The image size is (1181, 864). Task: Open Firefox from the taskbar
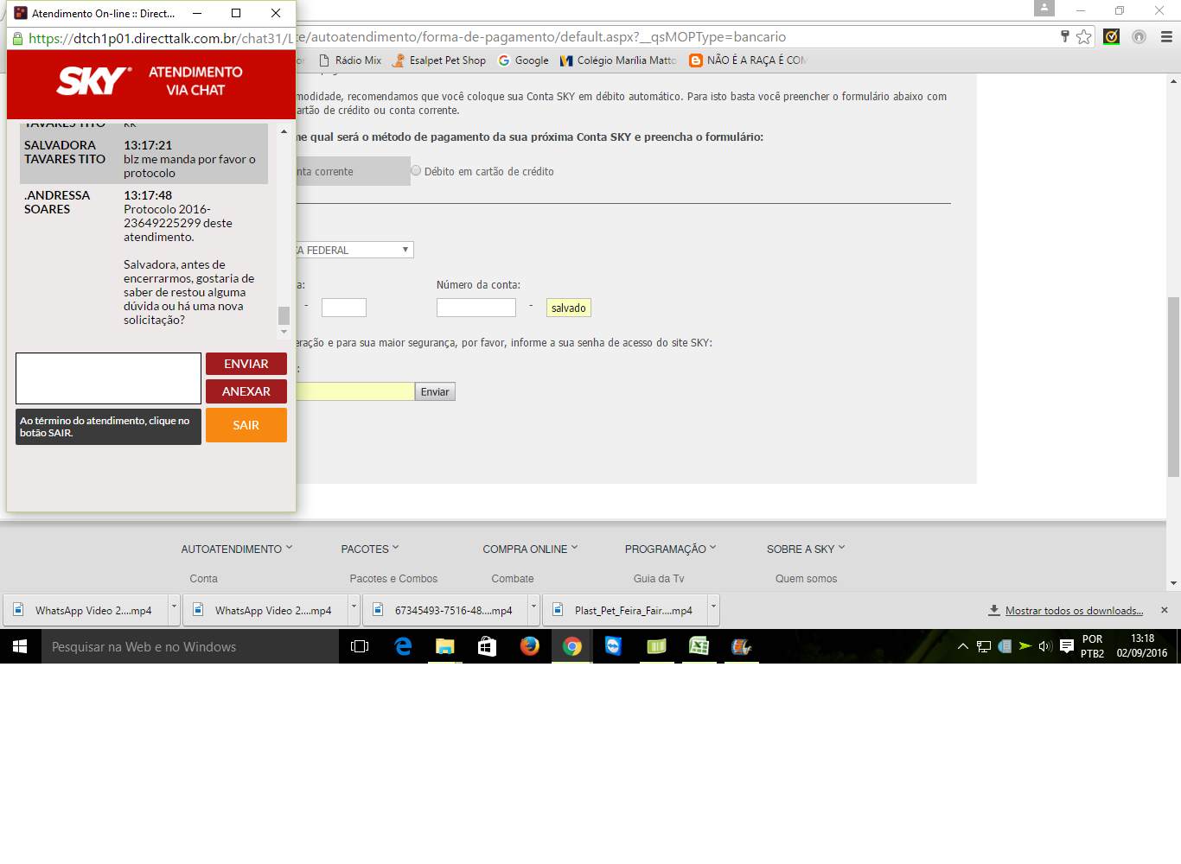pyautogui.click(x=529, y=646)
